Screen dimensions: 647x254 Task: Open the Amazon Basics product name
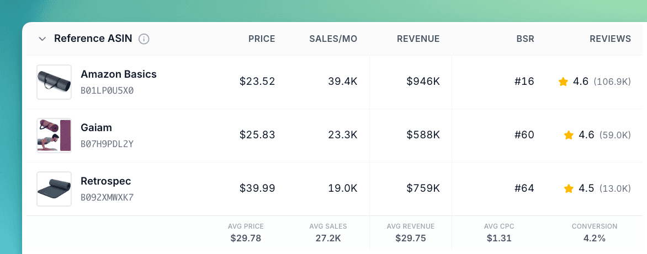click(x=119, y=74)
